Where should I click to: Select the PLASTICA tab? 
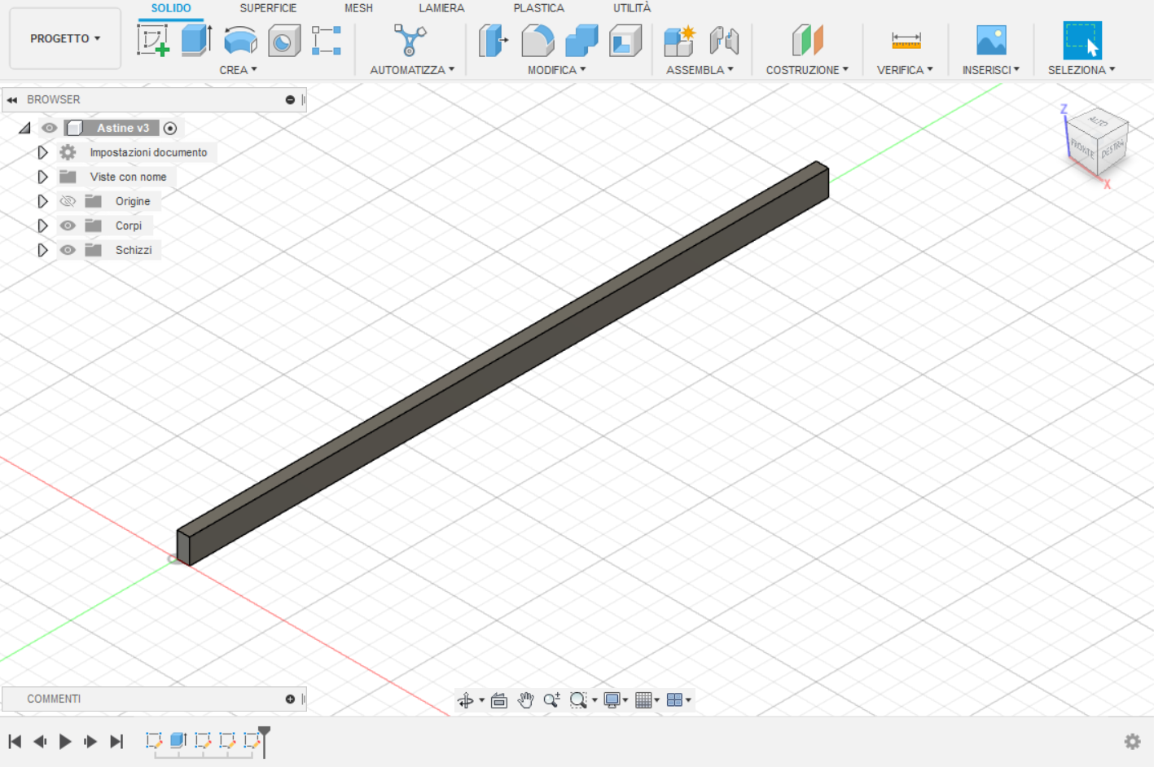pyautogui.click(x=538, y=8)
